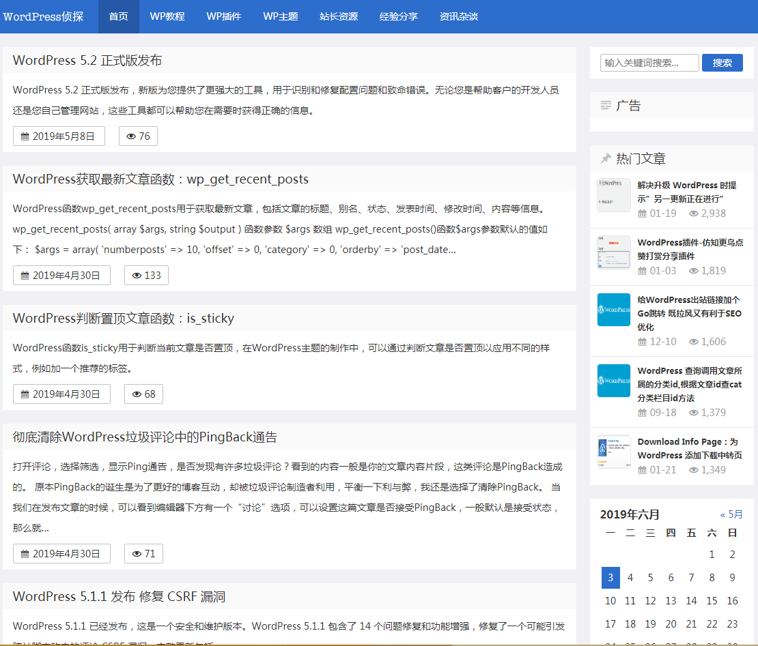
Task: Open the is_sticky function article title
Action: [x=124, y=318]
